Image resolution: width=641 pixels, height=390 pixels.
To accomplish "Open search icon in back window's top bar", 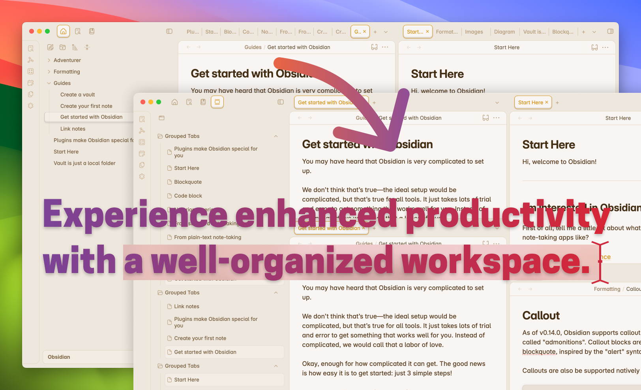I will (78, 31).
